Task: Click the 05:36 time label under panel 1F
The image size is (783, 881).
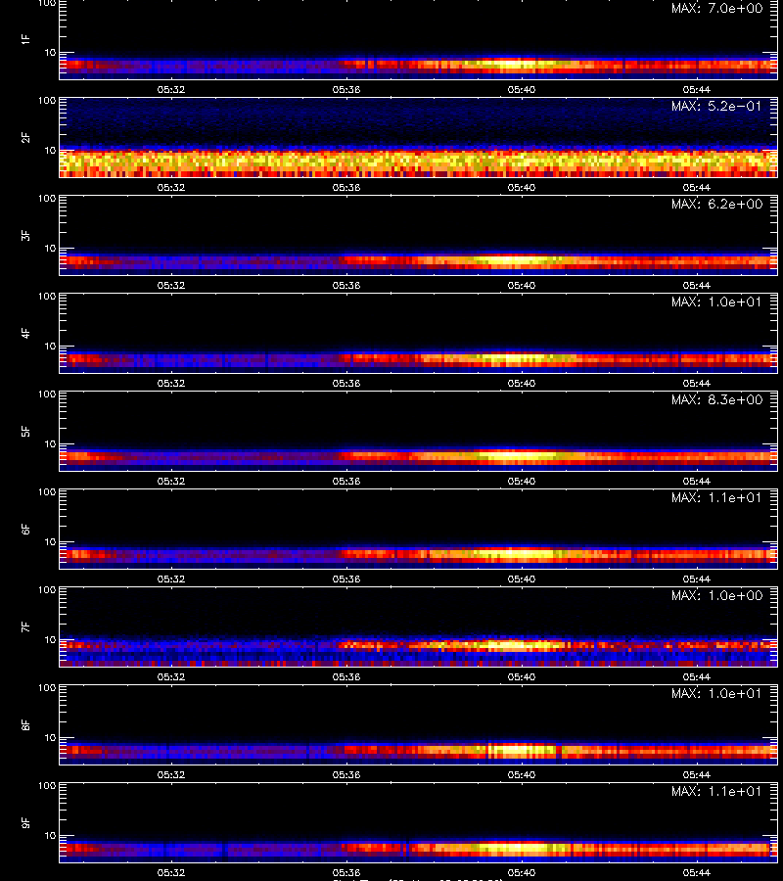Action: 346,90
